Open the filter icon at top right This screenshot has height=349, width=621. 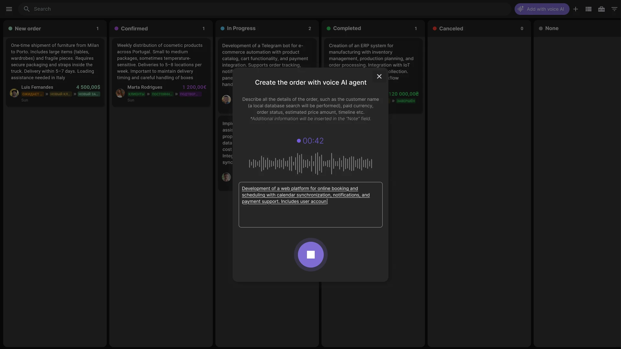tap(614, 9)
